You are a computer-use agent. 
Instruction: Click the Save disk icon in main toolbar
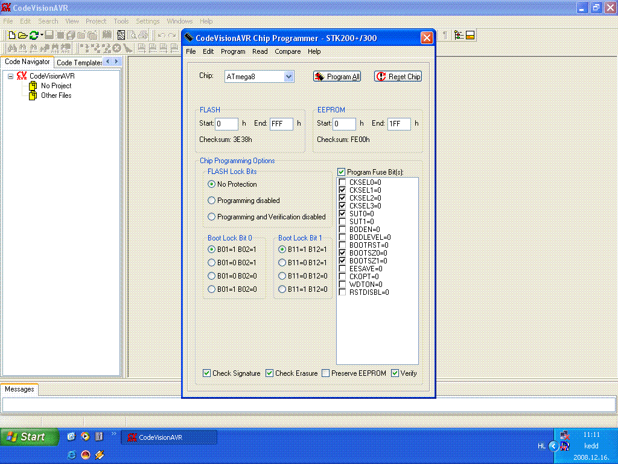(49, 35)
